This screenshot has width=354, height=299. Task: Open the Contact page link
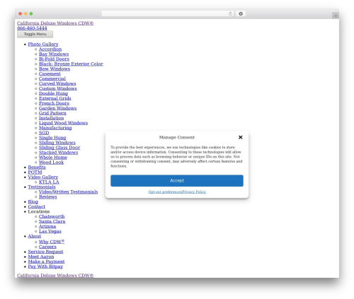36,206
